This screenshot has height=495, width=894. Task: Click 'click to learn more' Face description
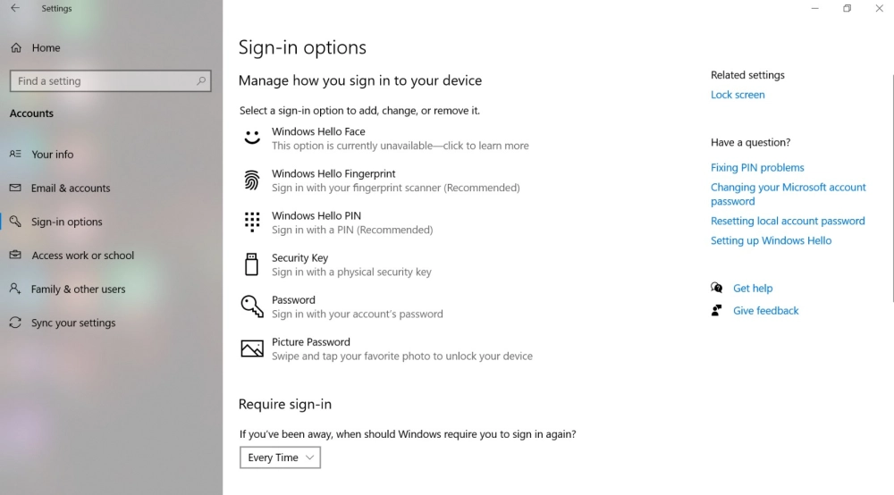click(485, 146)
